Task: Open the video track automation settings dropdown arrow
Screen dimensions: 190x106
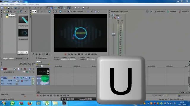Action: 27,69
